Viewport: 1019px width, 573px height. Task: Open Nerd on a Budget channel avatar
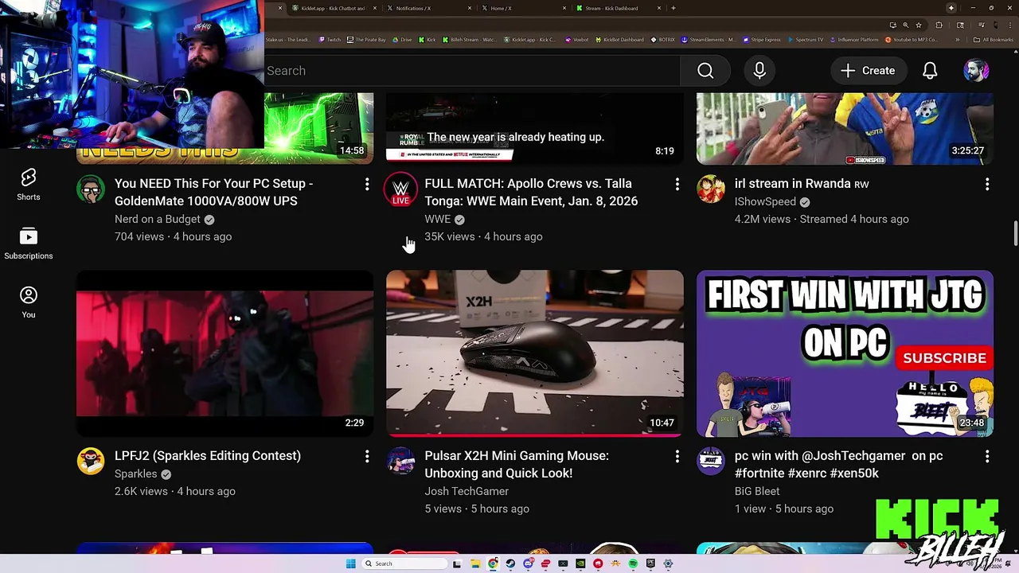pos(91,189)
